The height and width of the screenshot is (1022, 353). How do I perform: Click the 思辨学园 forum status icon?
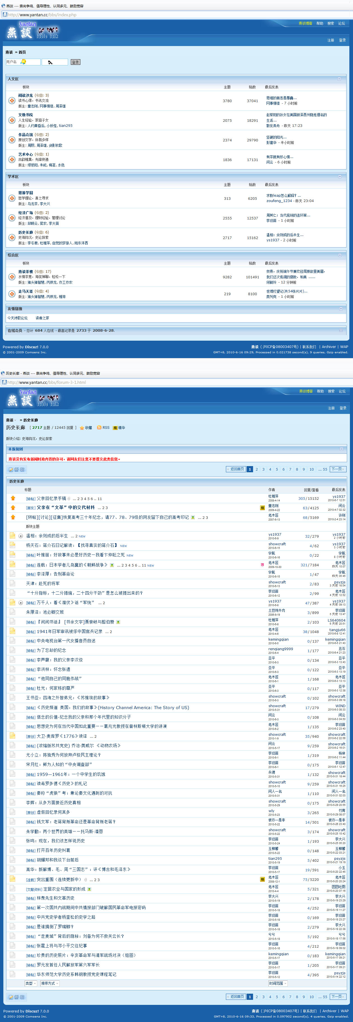pos(12,198)
